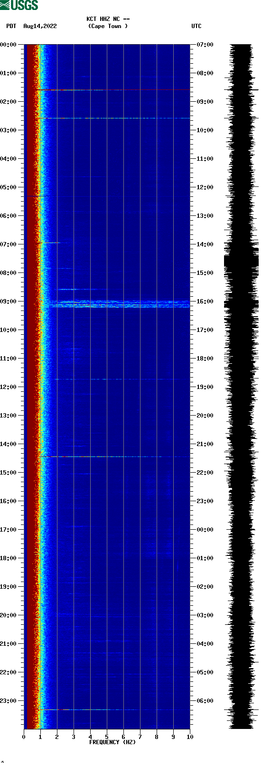
Task: Click the 'PDT' timezone label
Action: (11, 26)
